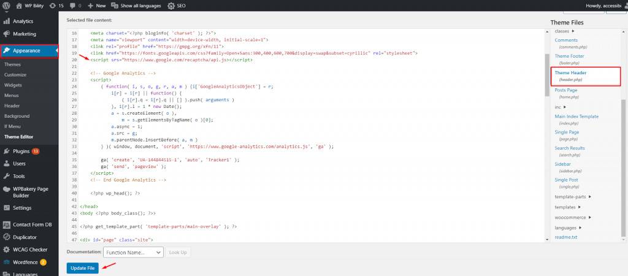Click the code editor vertical scrollbar
Image resolution: width=628 pixels, height=276 pixels.
tap(547, 75)
